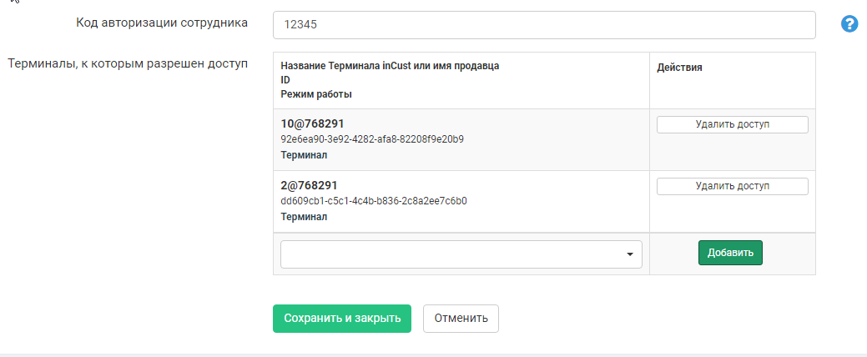The image size is (867, 357).
Task: Click the Отменить button
Action: pos(461,318)
